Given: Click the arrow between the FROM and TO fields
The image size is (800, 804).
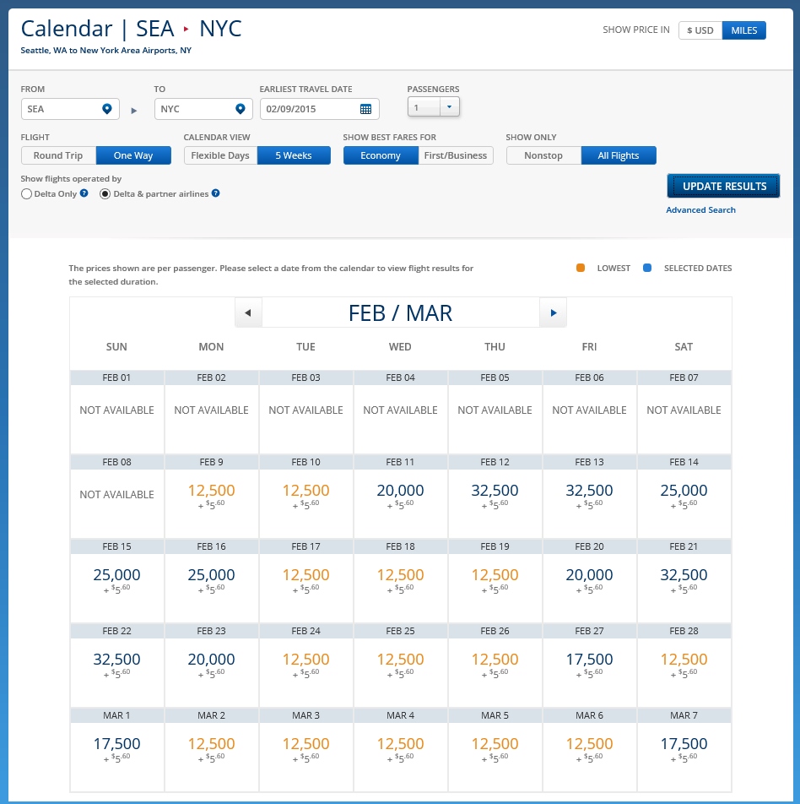Looking at the screenshot, I should click(133, 108).
